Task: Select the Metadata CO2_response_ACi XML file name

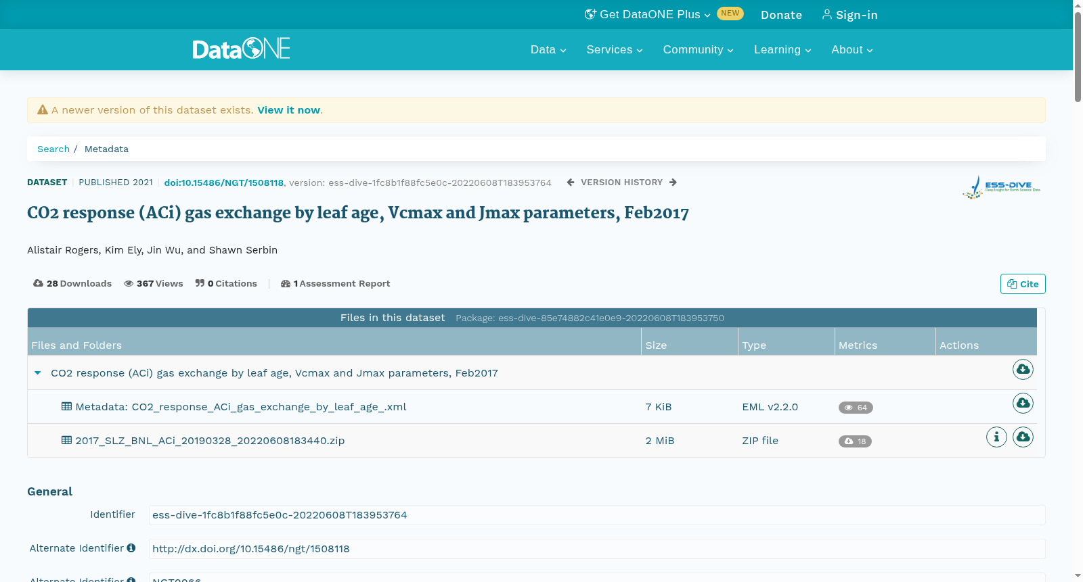Action: point(241,407)
